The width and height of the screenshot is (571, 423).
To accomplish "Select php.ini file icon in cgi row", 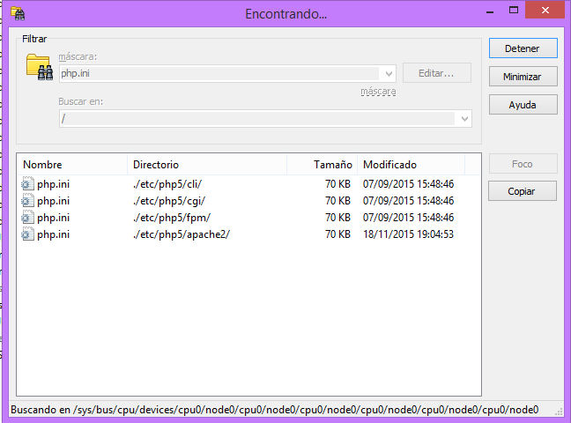I will coord(28,201).
